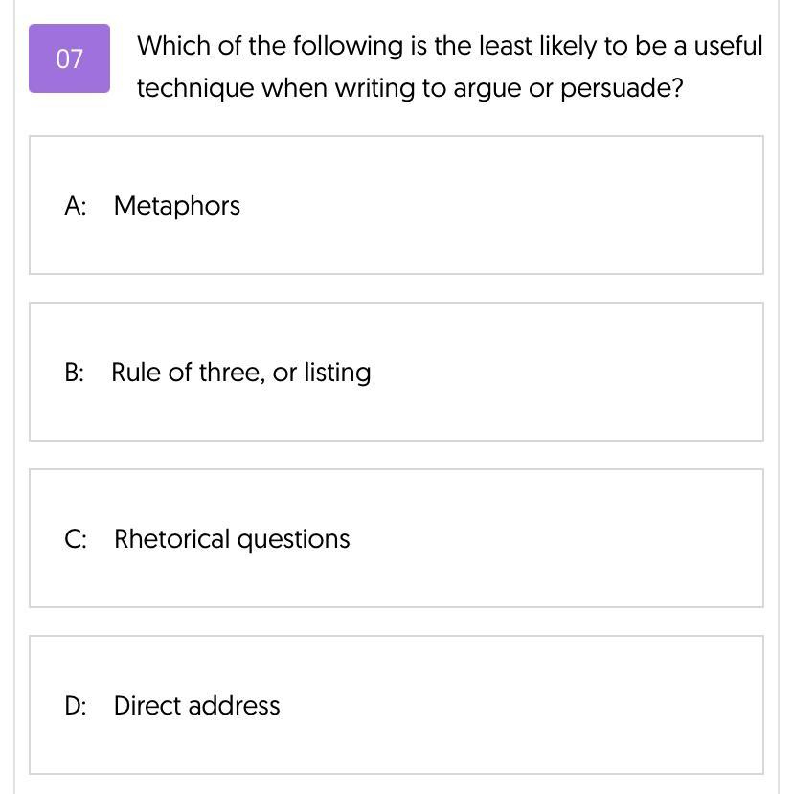Click empty space inside the Metaphors answer card
This screenshot has width=793, height=794.
tap(507, 205)
